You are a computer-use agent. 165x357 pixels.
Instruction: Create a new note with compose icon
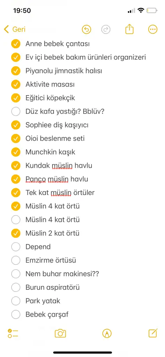153,333
